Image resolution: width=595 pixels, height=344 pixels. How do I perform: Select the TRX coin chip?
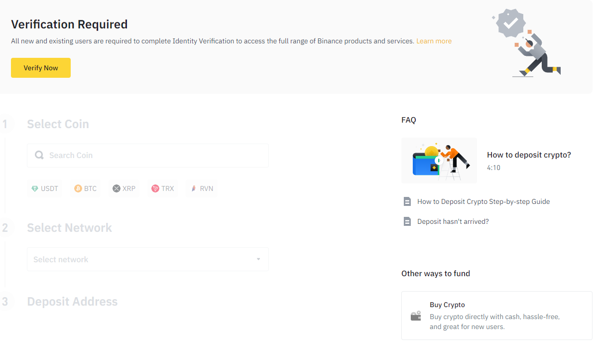point(163,188)
